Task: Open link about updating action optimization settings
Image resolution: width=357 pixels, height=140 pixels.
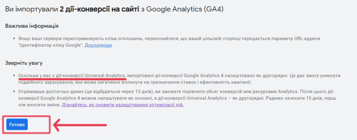Action: coord(123,105)
